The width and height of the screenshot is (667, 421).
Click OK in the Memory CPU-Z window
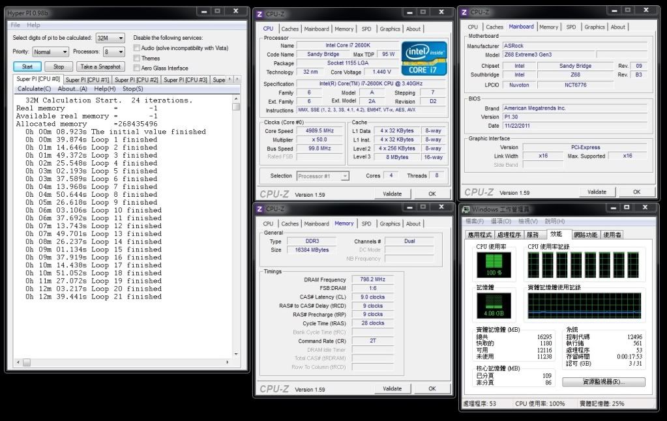pyautogui.click(x=432, y=388)
